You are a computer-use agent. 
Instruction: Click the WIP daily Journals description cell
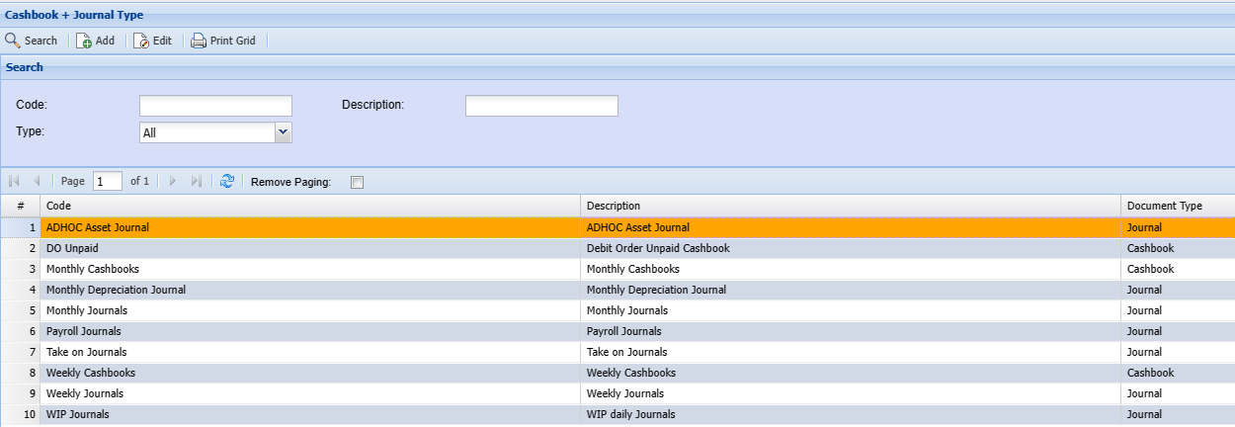[x=851, y=414]
